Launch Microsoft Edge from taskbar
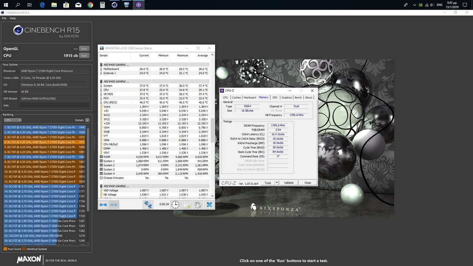The image size is (473, 266). coord(42,5)
